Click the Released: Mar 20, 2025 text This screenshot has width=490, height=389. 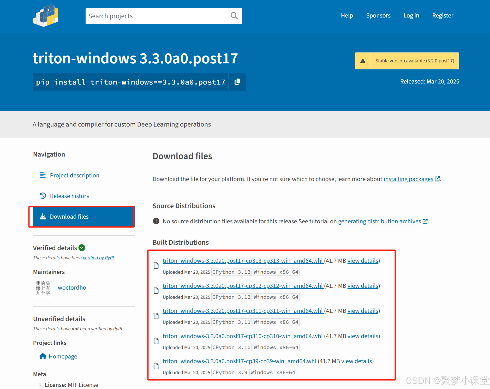click(429, 81)
